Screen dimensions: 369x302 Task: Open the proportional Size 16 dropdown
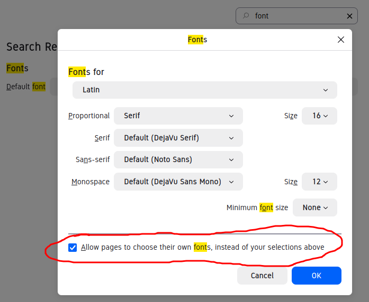(319, 116)
